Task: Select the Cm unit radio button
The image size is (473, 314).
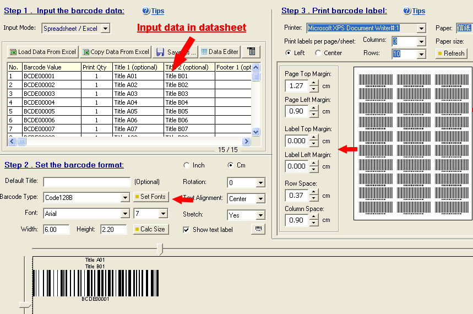Action: click(x=231, y=165)
